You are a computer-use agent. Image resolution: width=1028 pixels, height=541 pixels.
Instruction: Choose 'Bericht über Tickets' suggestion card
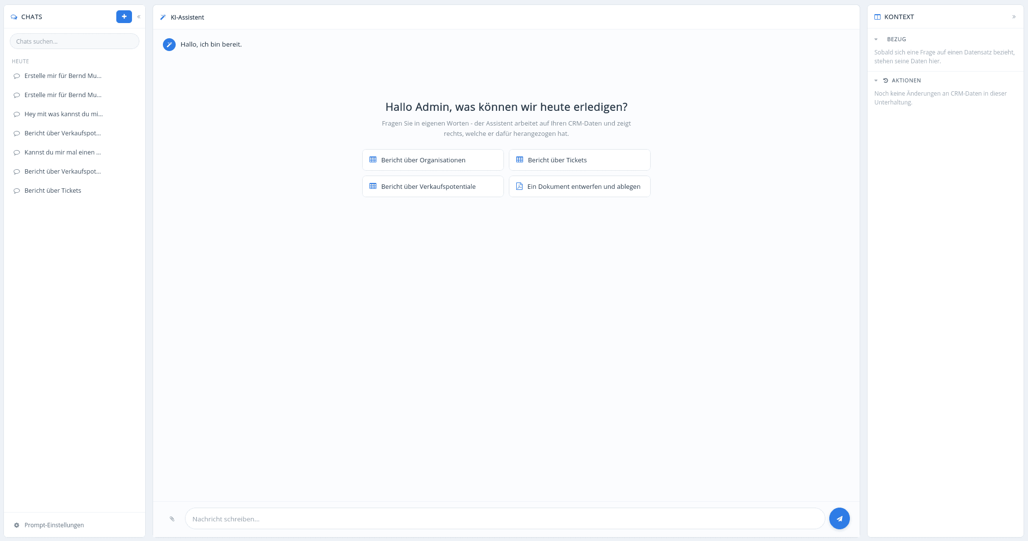[580, 160]
